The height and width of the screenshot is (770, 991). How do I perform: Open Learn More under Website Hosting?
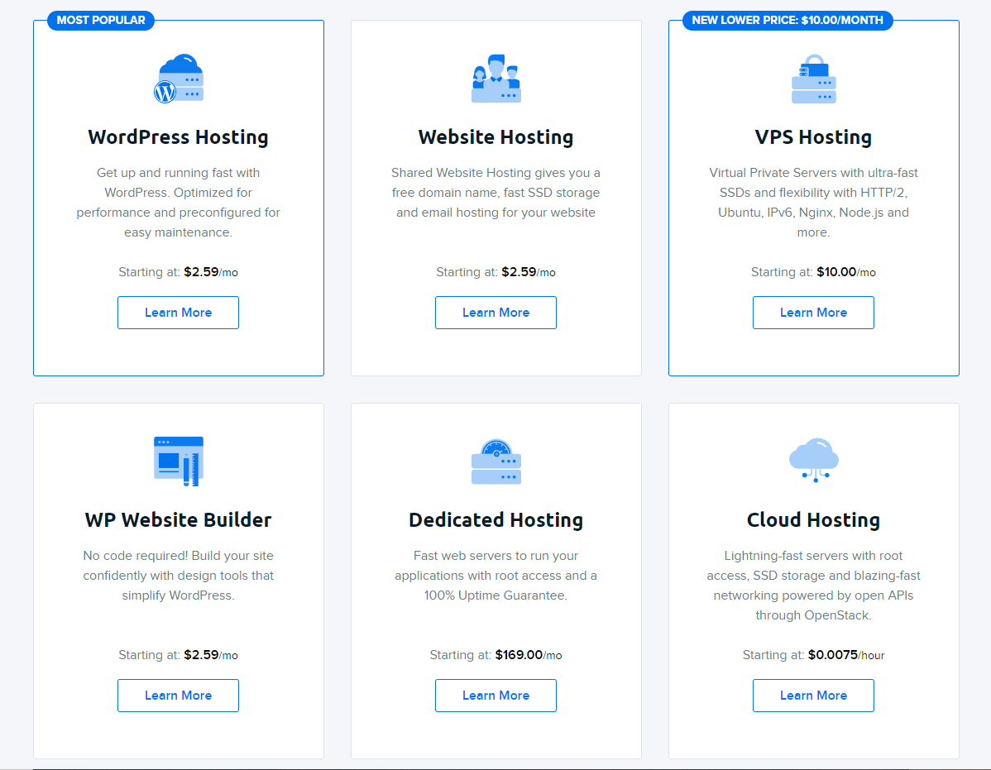pos(495,313)
